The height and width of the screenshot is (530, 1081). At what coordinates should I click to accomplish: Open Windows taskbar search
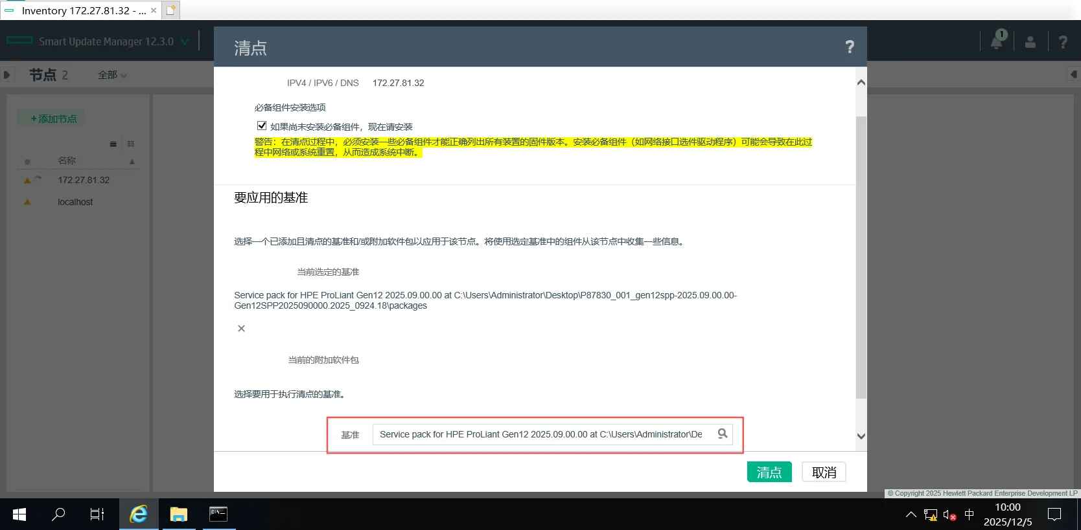tap(58, 514)
